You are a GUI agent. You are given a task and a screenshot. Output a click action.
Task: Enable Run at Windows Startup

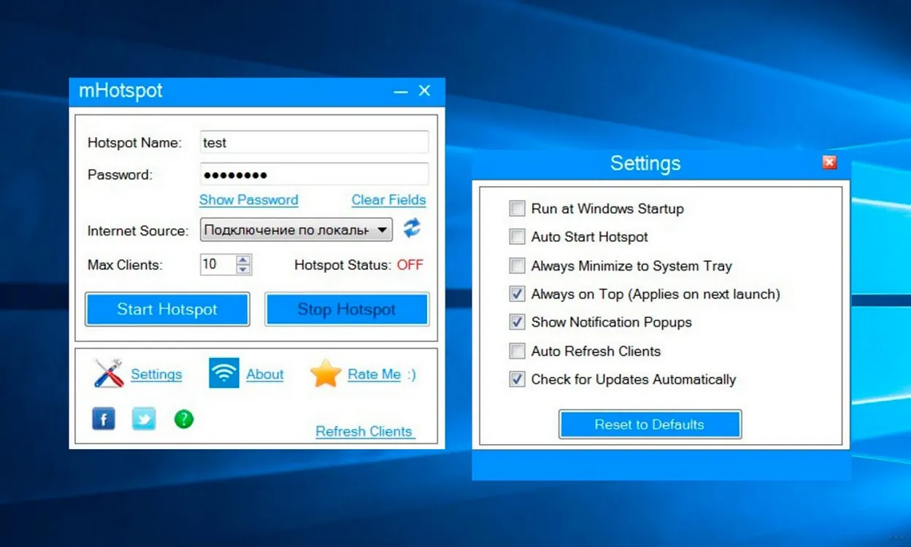pyautogui.click(x=518, y=209)
